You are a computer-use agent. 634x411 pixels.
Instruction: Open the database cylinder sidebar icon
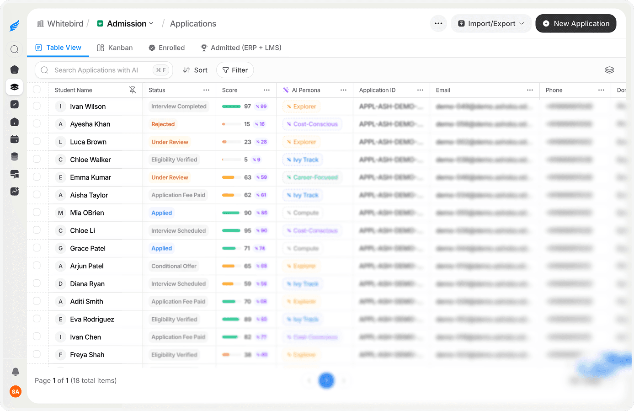click(x=15, y=156)
